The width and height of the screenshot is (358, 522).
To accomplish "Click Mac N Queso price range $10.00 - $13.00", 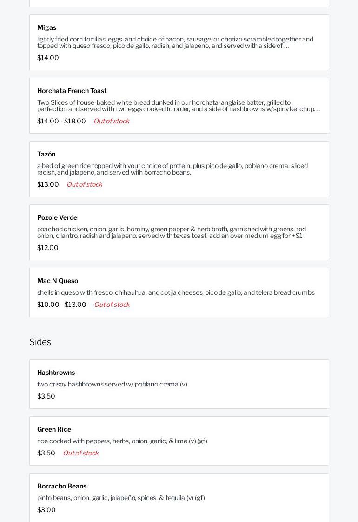I will (61, 305).
